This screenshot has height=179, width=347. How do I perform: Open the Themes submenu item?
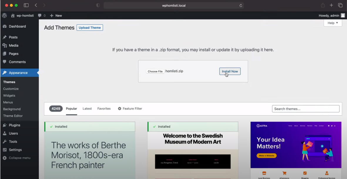[x=9, y=82]
